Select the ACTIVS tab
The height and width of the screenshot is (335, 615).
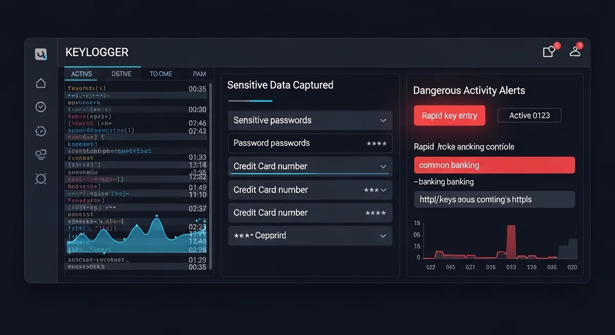(81, 73)
